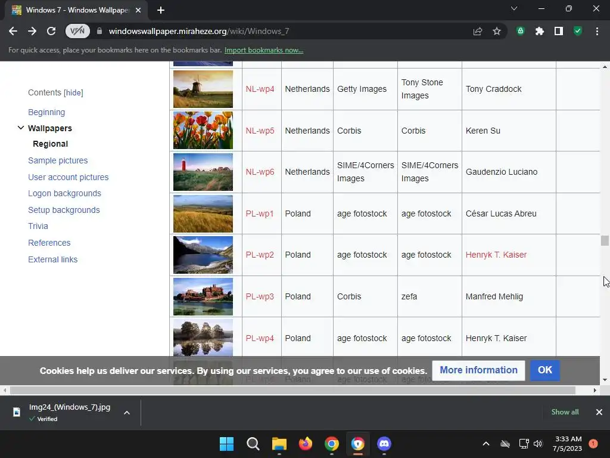Open the NL-wp5 tulips thumbnail
The image size is (610, 458).
point(203,131)
